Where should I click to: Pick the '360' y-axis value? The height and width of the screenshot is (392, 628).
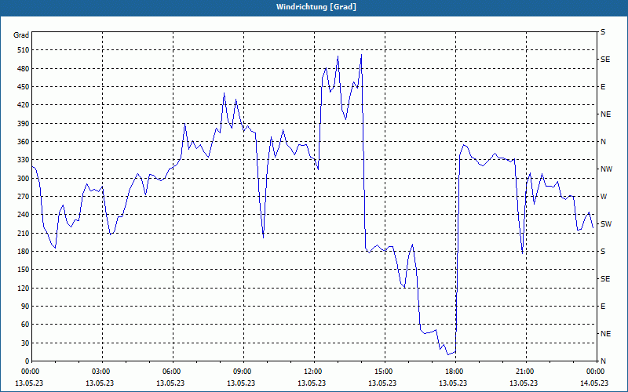tap(24, 142)
